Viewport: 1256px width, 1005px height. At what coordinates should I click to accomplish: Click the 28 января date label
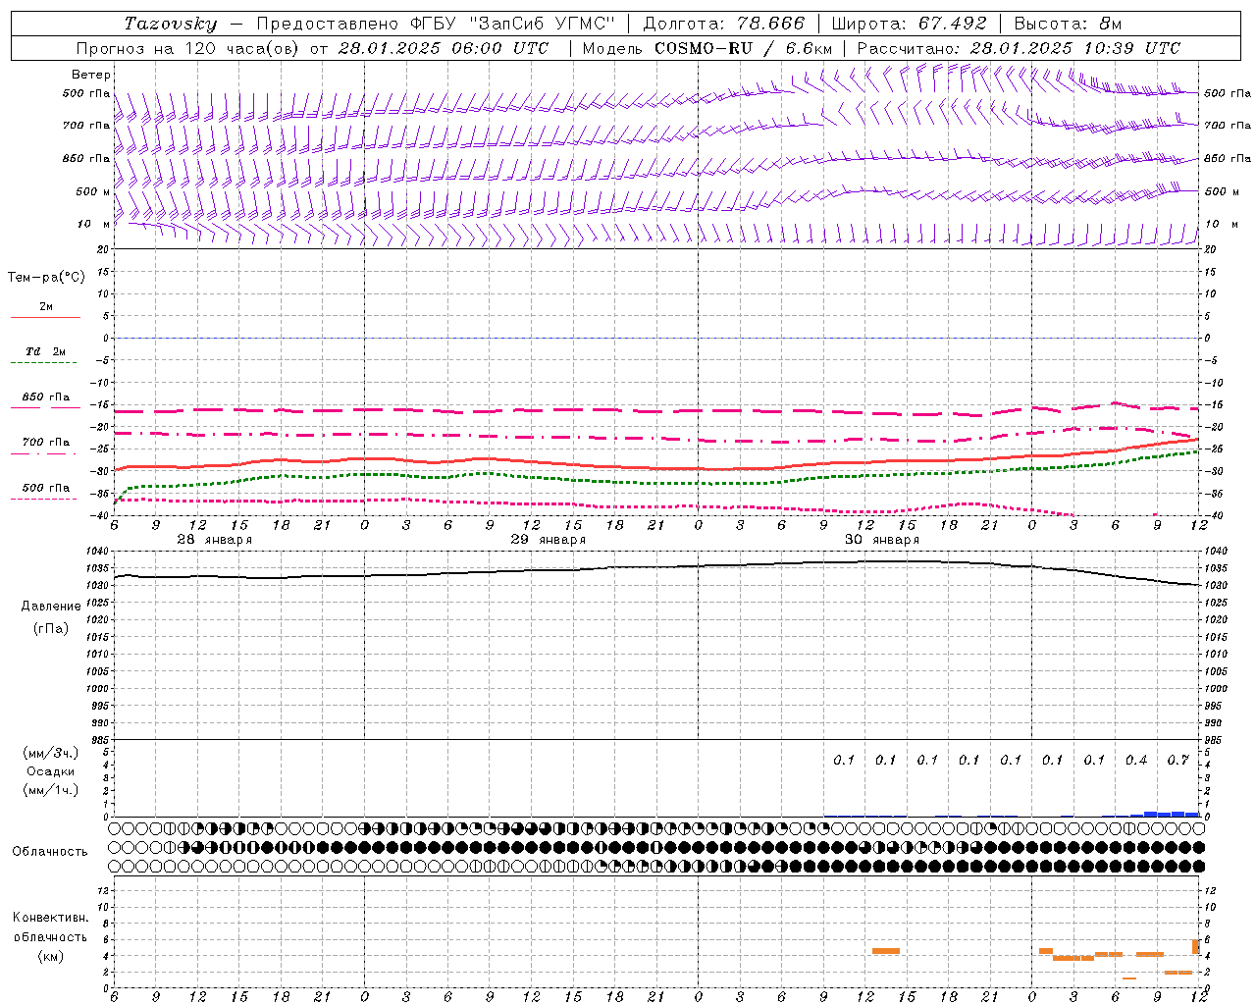pyautogui.click(x=214, y=540)
